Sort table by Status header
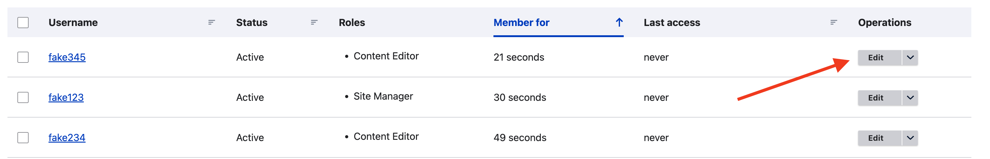Viewport: 990px width, 159px height. click(x=252, y=23)
